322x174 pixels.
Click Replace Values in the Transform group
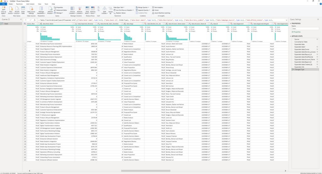coord(119,13)
